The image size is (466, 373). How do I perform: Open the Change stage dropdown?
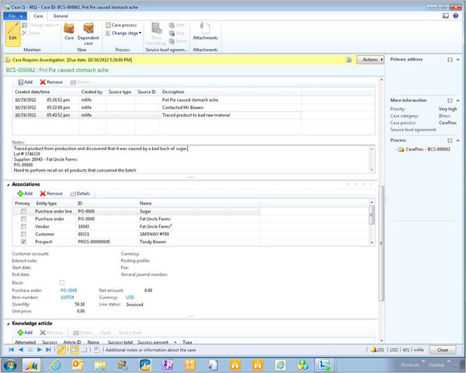coord(124,33)
